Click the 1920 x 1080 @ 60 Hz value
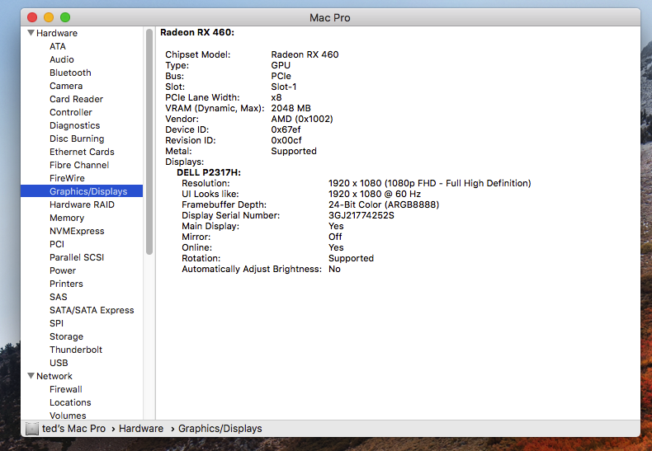Screen dimensions: 652x451 pyautogui.click(x=374, y=194)
